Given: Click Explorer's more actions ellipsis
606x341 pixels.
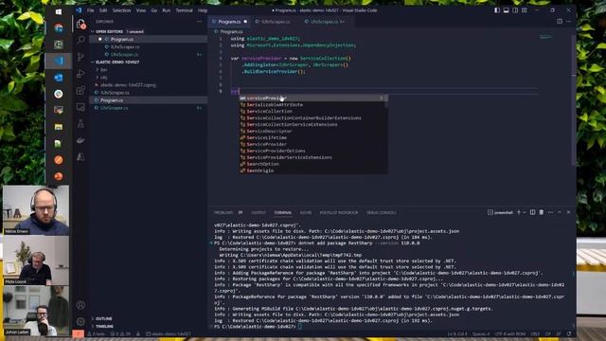Looking at the screenshot, I should pos(199,22).
